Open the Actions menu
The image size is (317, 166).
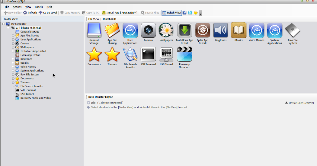pyautogui.click(x=17, y=7)
